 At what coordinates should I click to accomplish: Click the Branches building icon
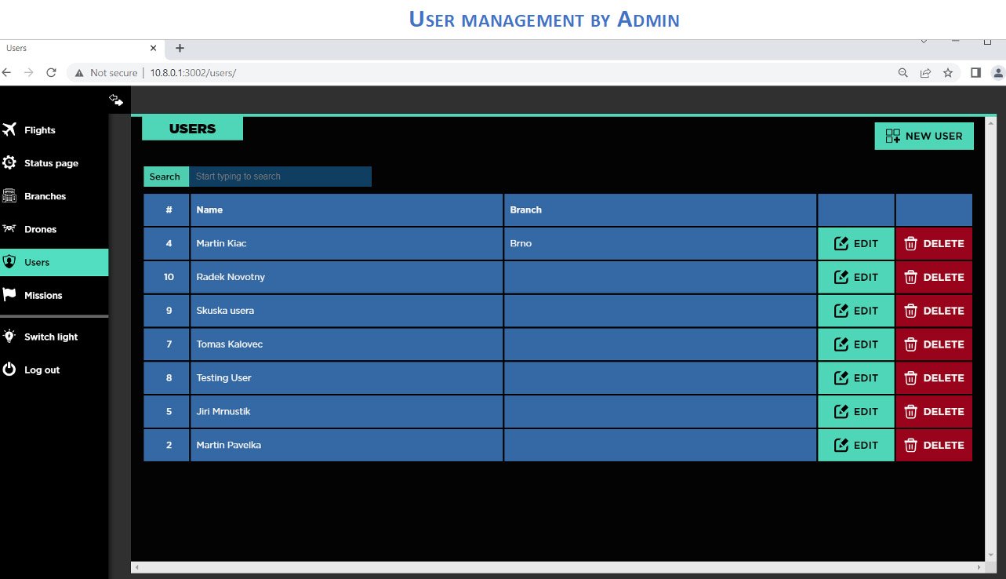point(9,196)
